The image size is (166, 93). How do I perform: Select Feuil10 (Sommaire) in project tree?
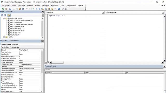pyautogui.click(x=16, y=22)
